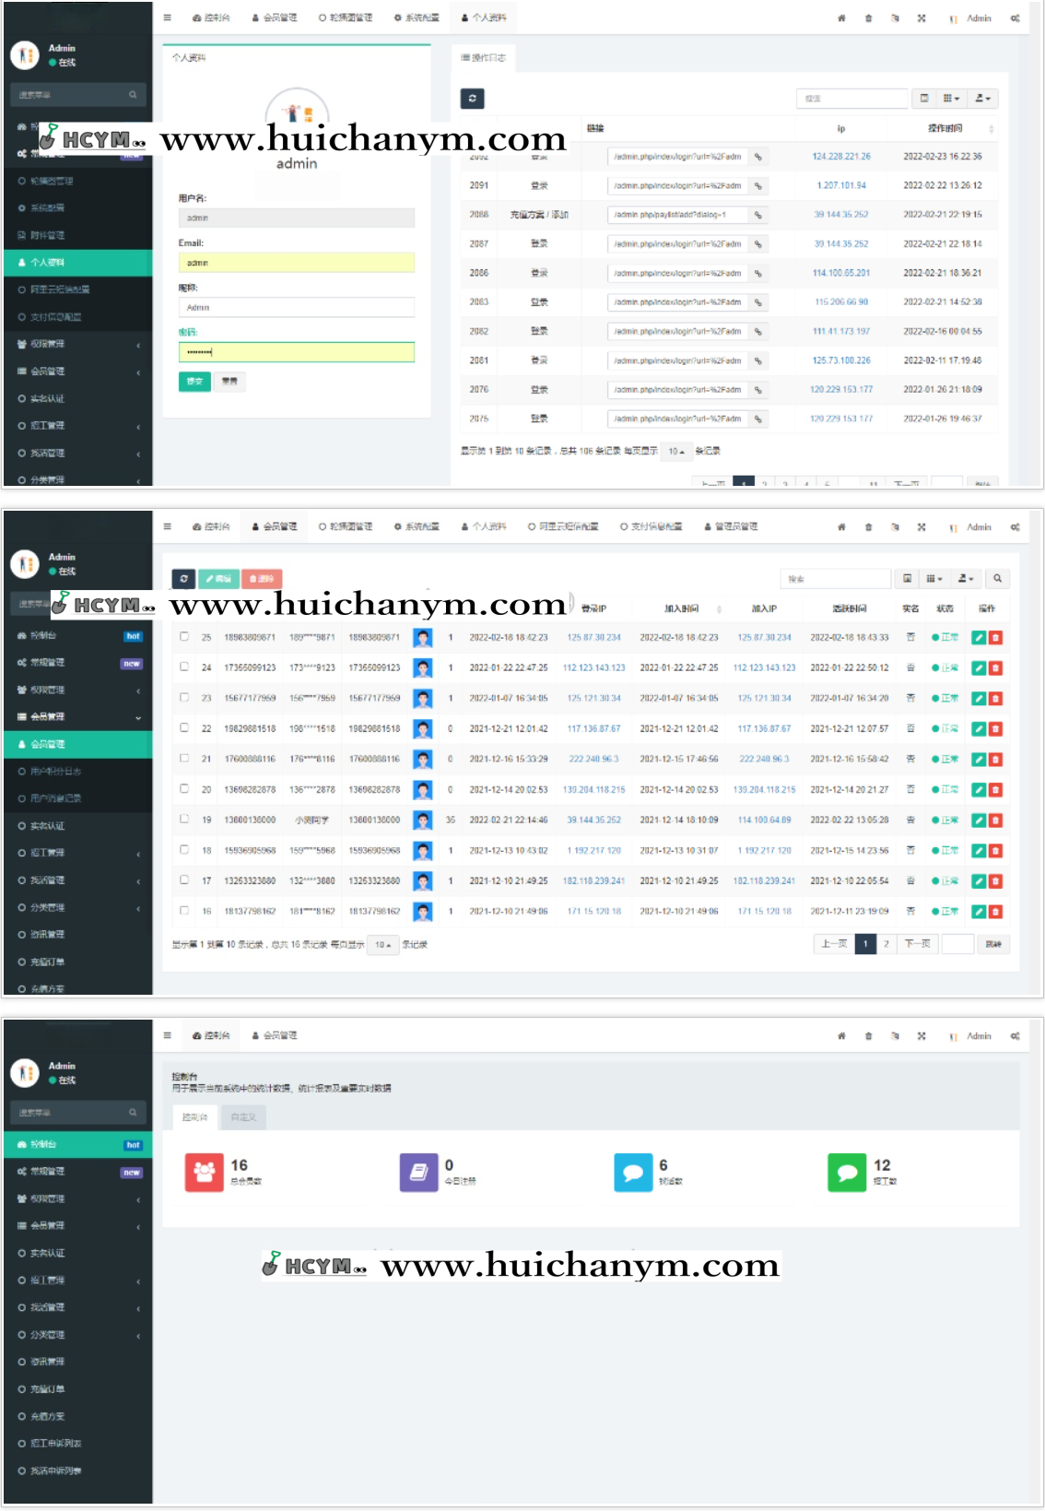Open the 阿里云短信配置 top tab

click(563, 527)
